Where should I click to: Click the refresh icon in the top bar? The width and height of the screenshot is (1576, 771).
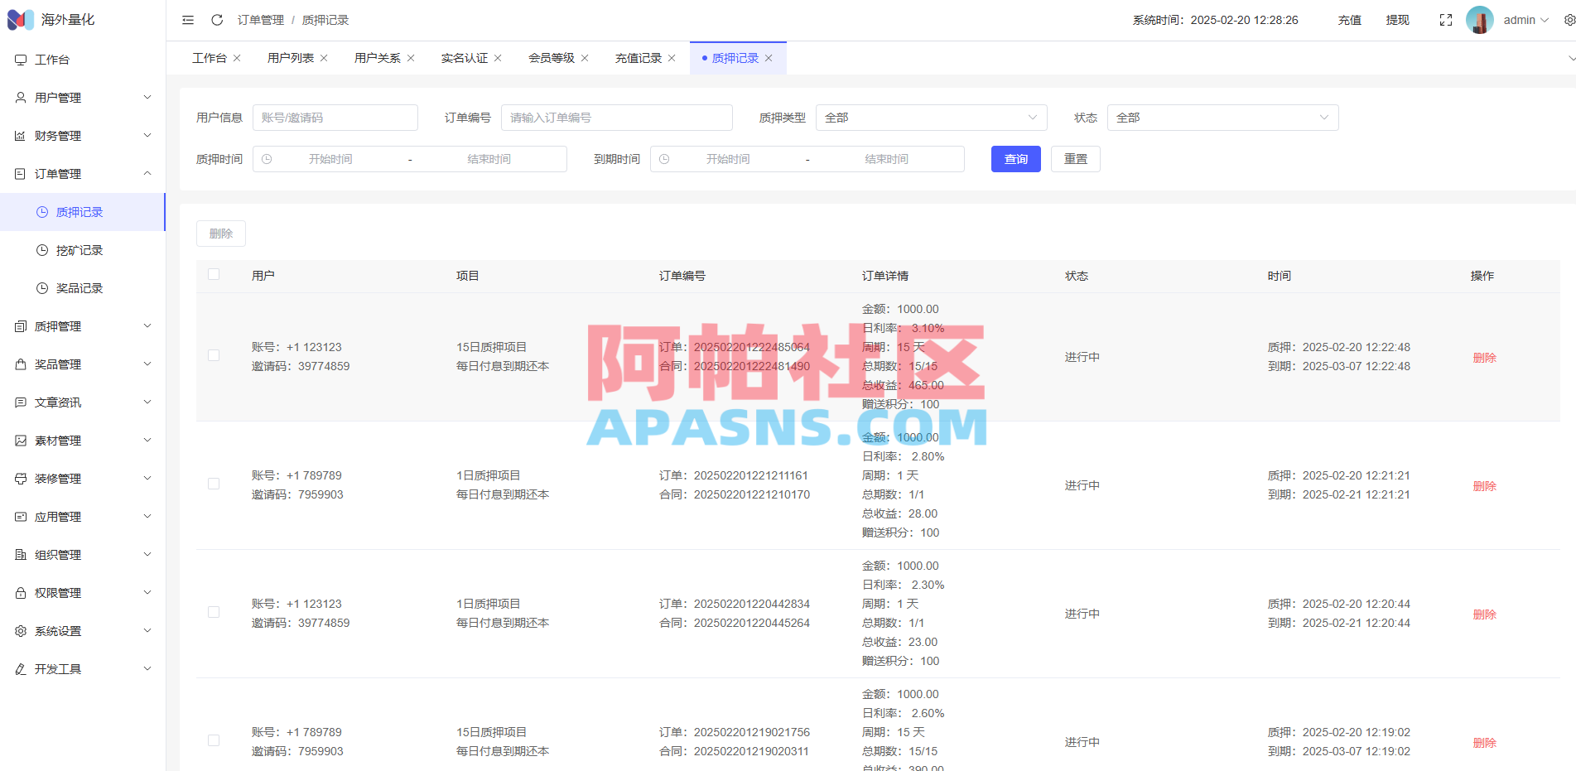tap(217, 19)
